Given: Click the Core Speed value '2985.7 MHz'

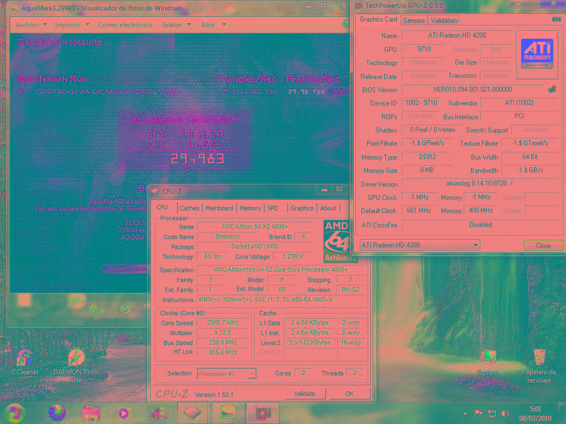Looking at the screenshot, I should [x=223, y=322].
